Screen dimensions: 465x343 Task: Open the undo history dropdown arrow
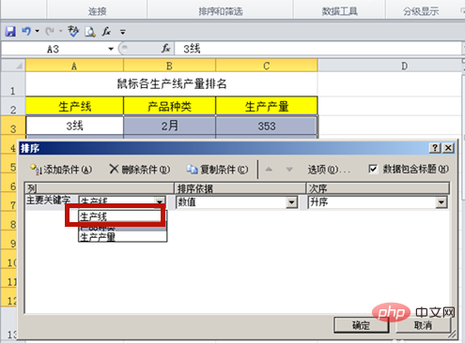click(37, 31)
